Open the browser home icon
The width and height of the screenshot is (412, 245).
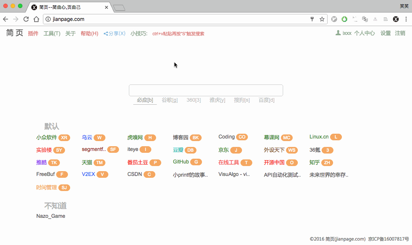click(x=36, y=19)
